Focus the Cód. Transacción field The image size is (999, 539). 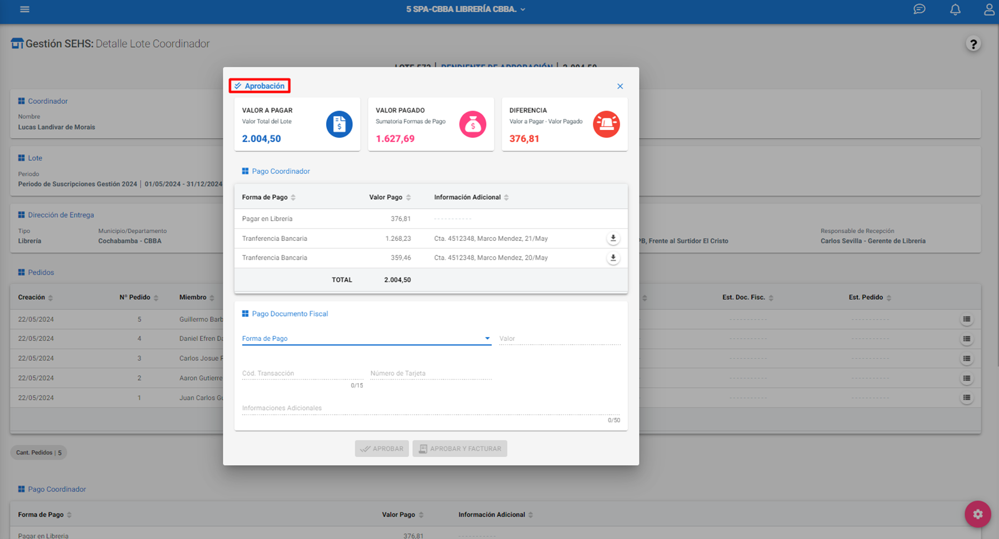(x=302, y=373)
